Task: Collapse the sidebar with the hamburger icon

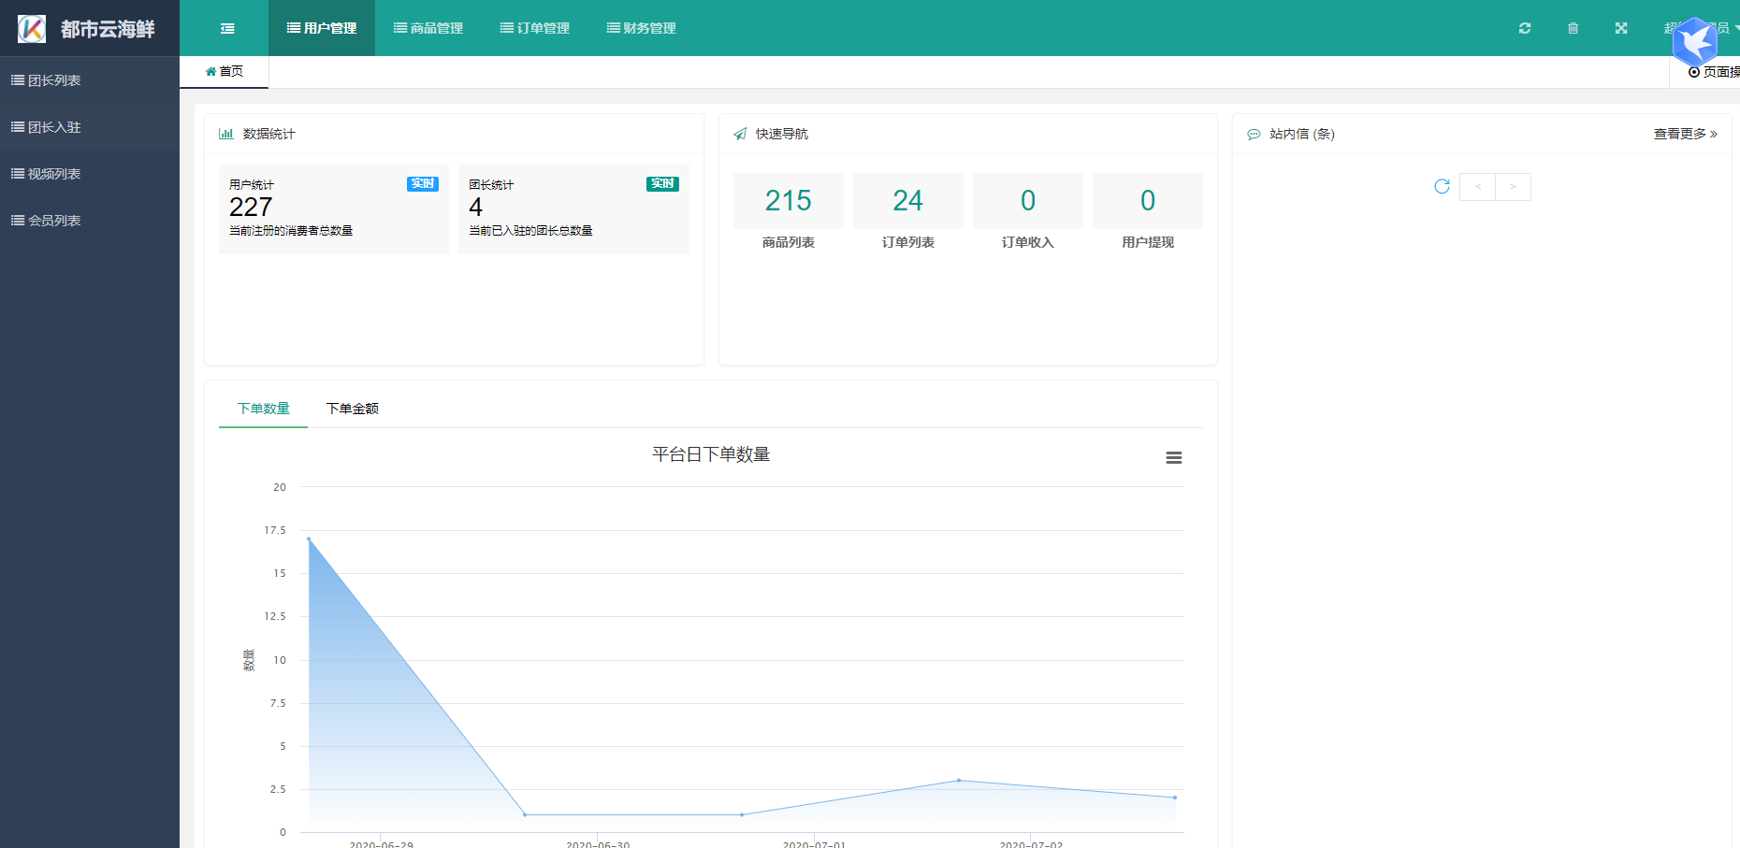Action: (x=227, y=28)
